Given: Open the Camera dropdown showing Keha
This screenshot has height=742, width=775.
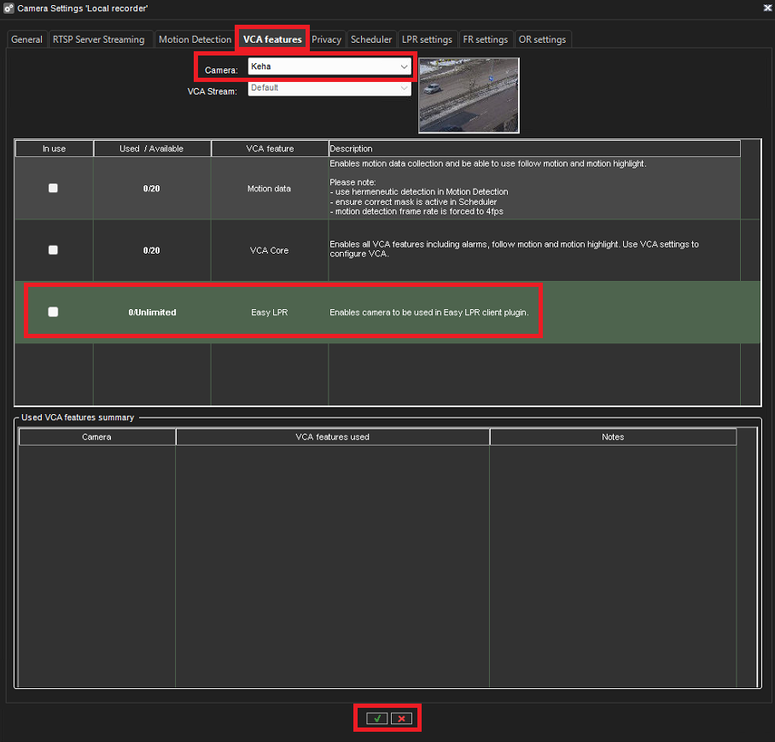Looking at the screenshot, I should pyautogui.click(x=329, y=67).
